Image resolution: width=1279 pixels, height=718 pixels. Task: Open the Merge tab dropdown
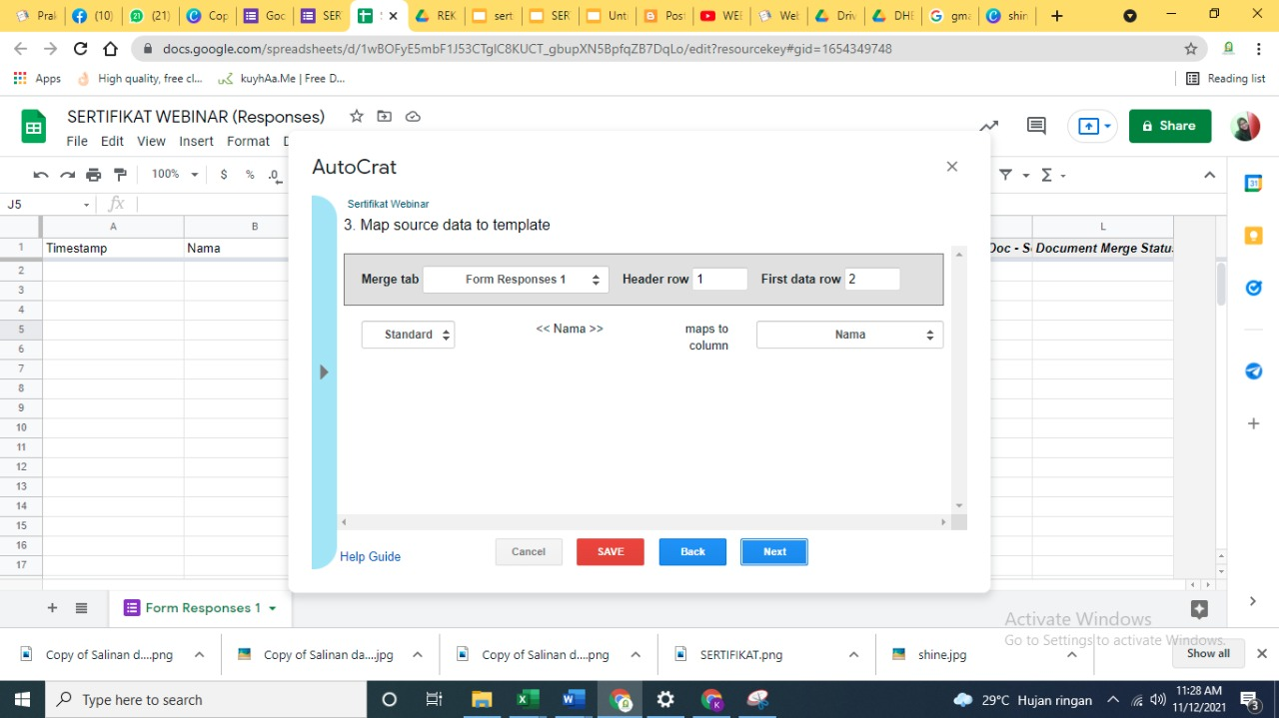[516, 280]
